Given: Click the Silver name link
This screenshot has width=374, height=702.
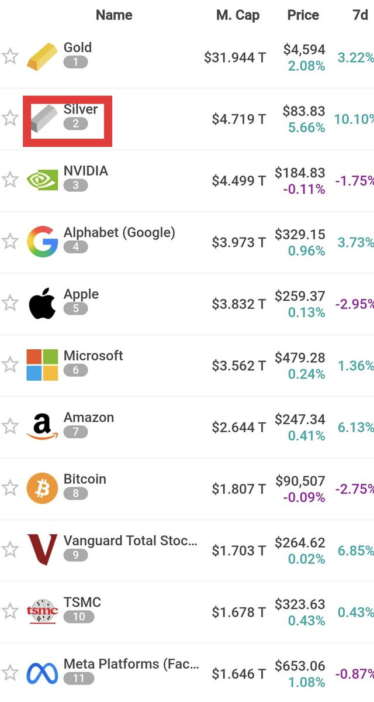Looking at the screenshot, I should (x=81, y=109).
